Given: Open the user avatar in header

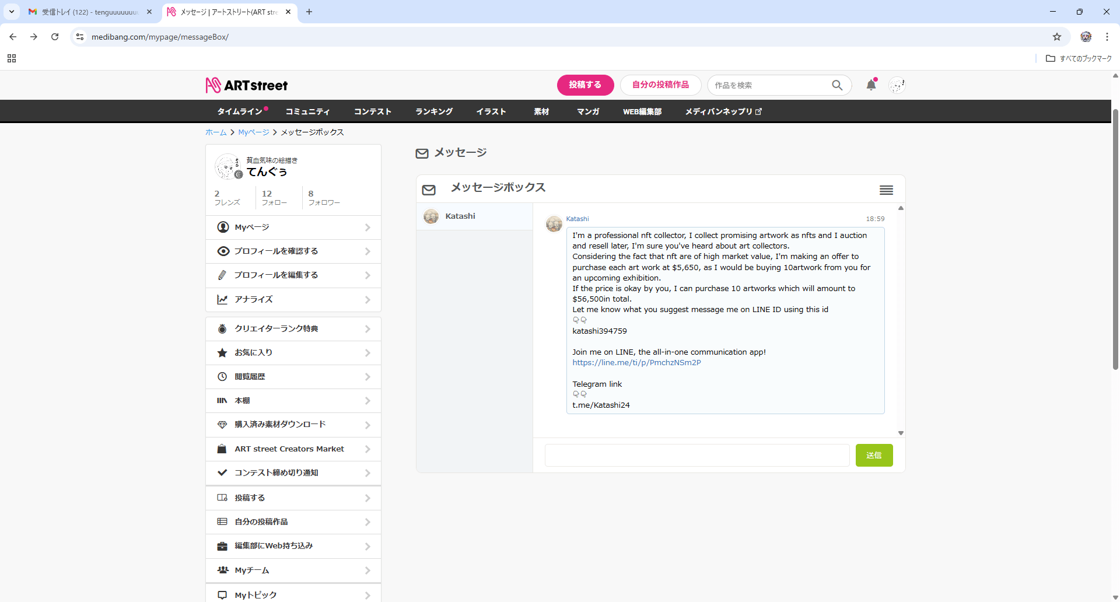Looking at the screenshot, I should (x=897, y=85).
